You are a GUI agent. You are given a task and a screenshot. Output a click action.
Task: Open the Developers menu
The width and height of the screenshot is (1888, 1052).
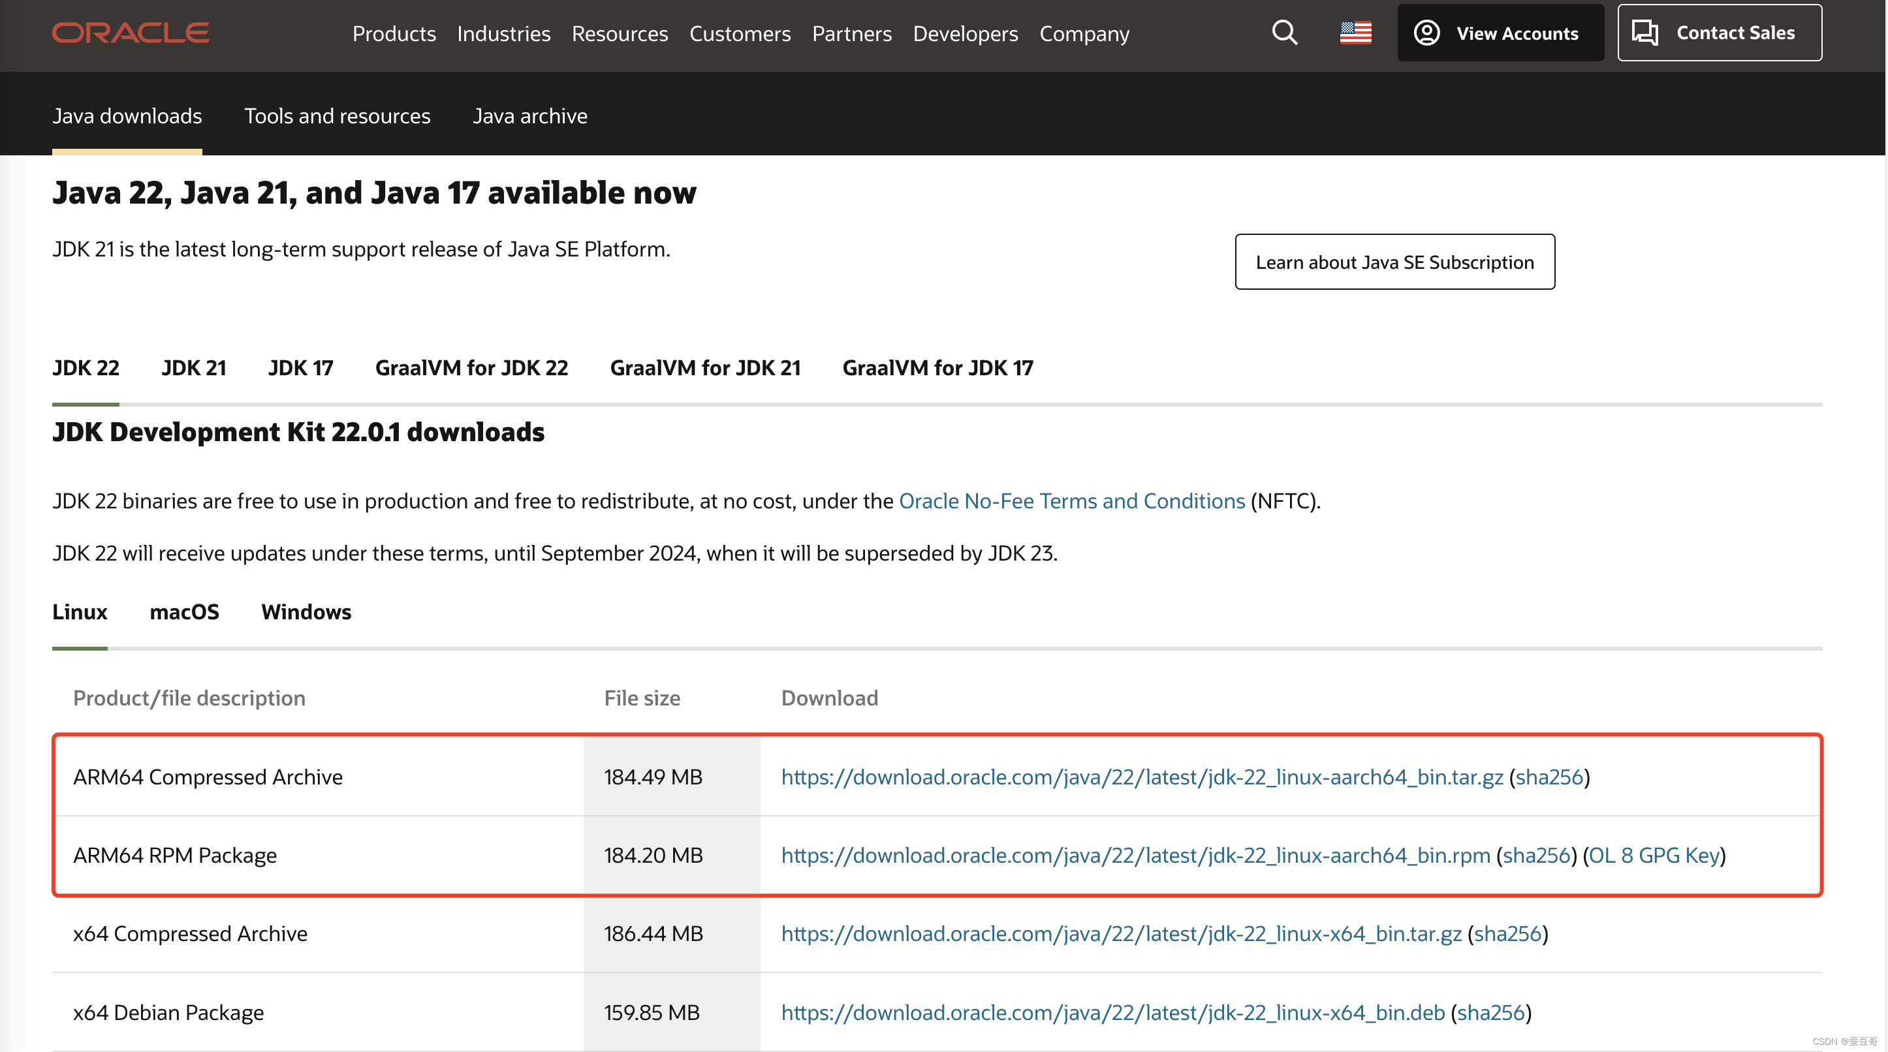(x=966, y=34)
